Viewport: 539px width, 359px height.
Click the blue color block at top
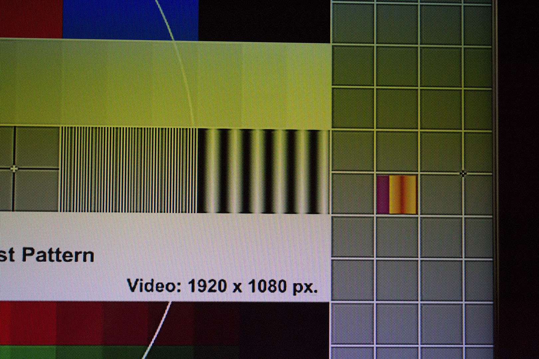(x=130, y=20)
